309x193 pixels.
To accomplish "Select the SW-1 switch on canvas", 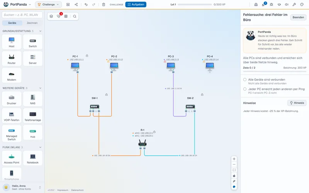I will pyautogui.click(x=95, y=107).
